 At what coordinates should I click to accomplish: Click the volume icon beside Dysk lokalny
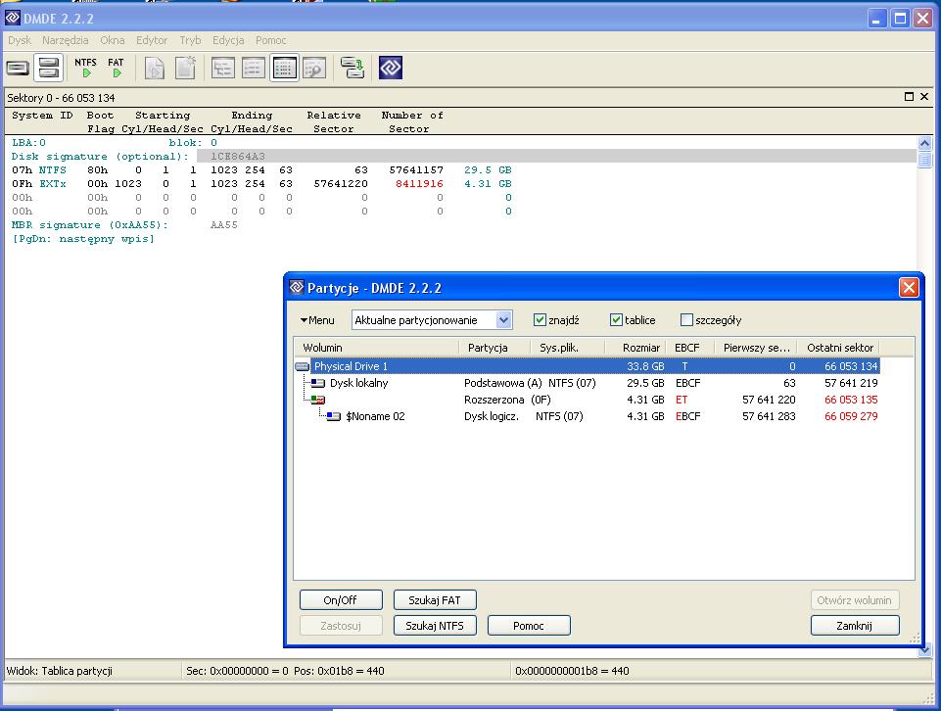(318, 383)
